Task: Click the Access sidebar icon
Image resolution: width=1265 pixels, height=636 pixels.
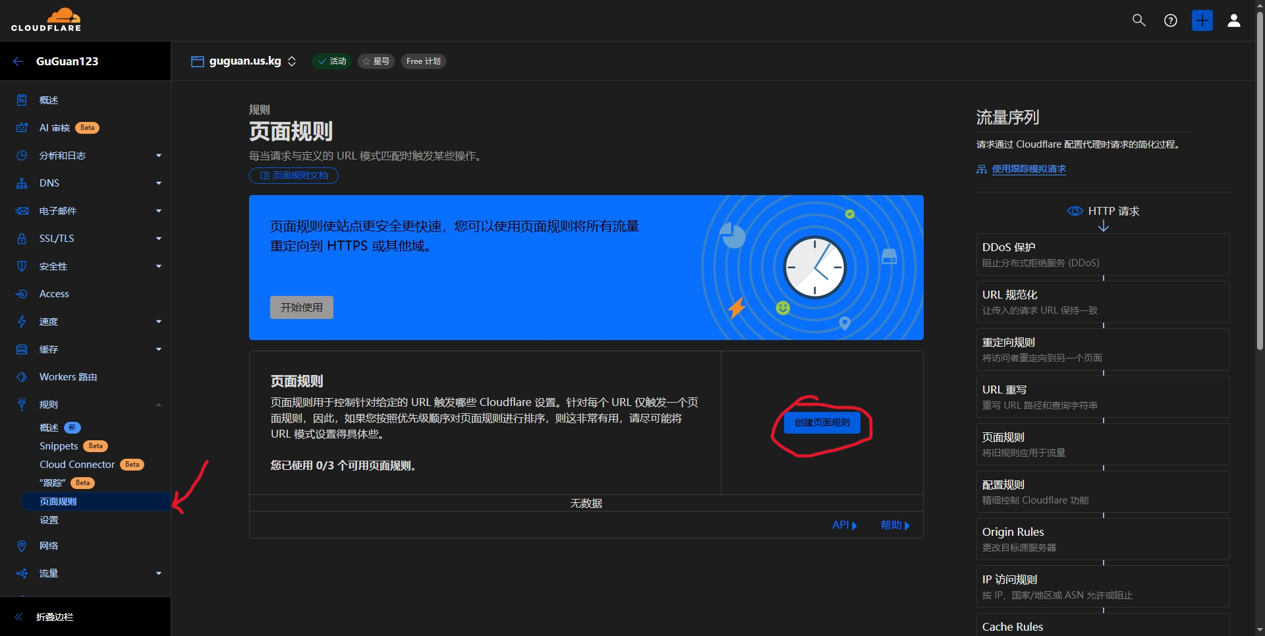Action: pos(22,294)
